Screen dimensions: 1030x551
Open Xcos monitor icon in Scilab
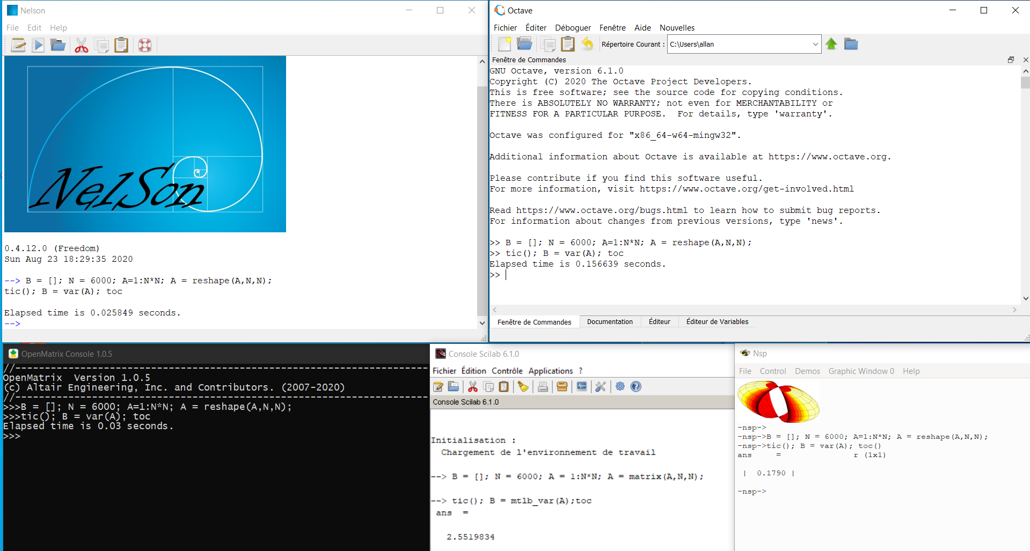tap(581, 387)
